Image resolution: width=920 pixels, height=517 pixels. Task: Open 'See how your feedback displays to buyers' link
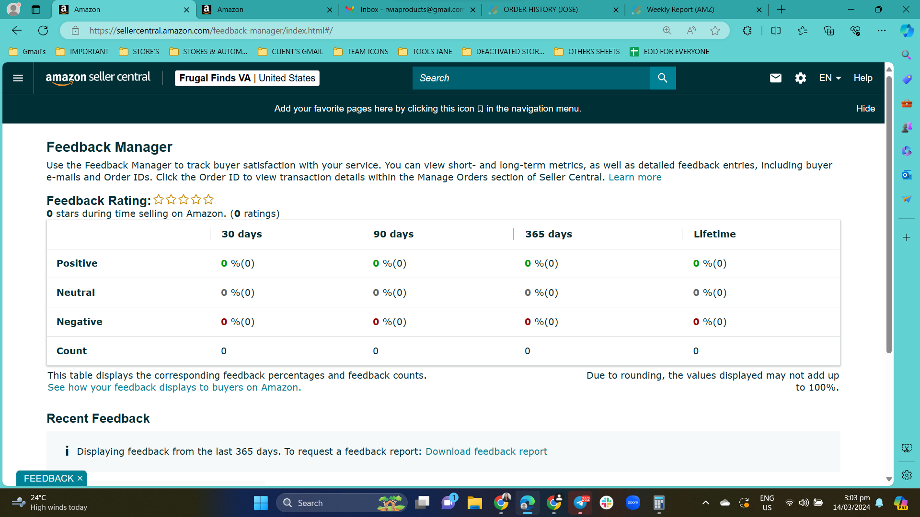[174, 387]
